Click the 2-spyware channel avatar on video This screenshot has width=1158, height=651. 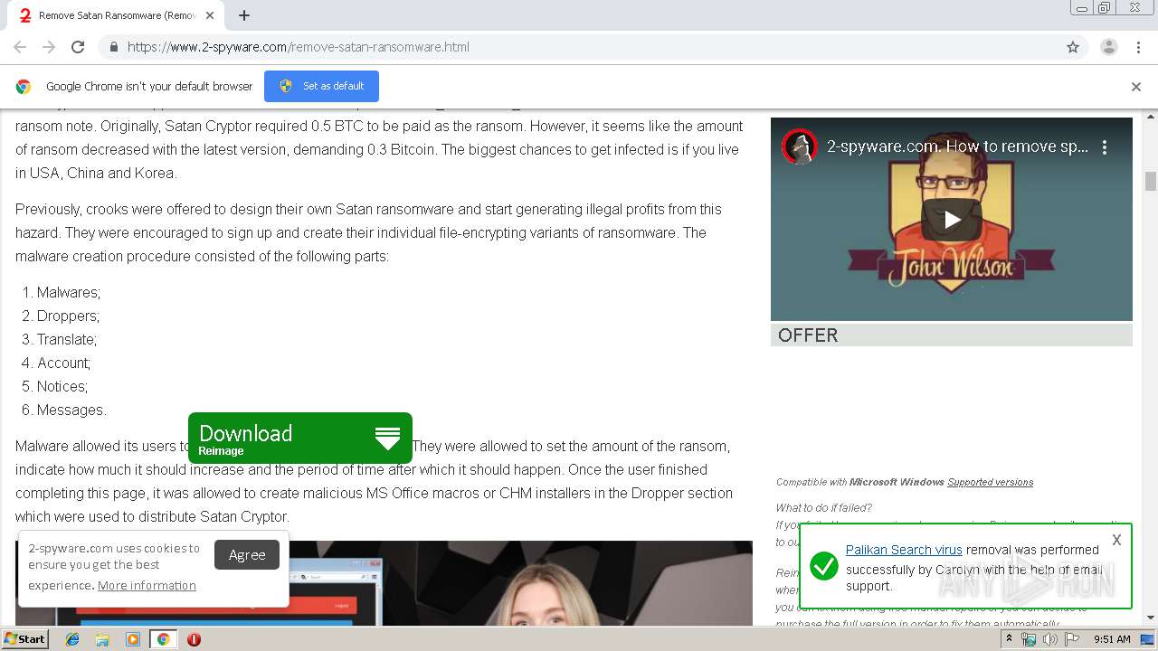[x=799, y=146]
